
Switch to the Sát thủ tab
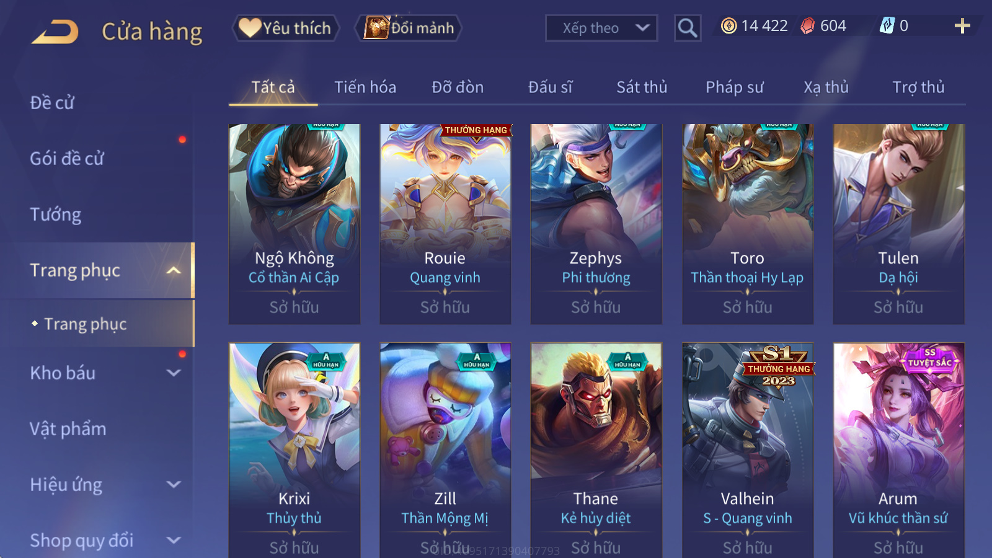click(642, 87)
